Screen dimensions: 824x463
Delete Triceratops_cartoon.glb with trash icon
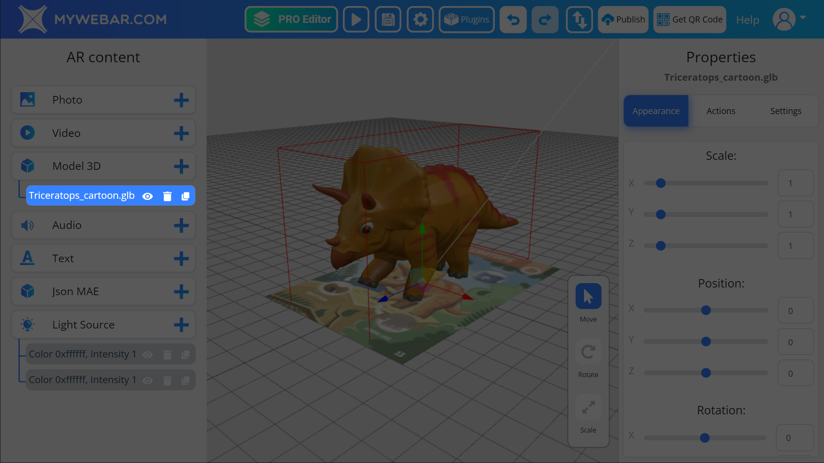167,196
